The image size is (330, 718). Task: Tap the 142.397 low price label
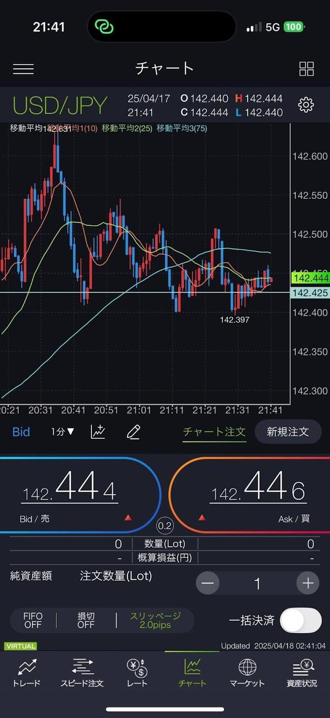pyautogui.click(x=235, y=319)
